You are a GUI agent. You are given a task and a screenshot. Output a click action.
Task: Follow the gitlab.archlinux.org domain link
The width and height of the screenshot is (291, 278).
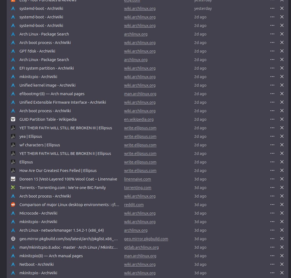tap(141, 247)
